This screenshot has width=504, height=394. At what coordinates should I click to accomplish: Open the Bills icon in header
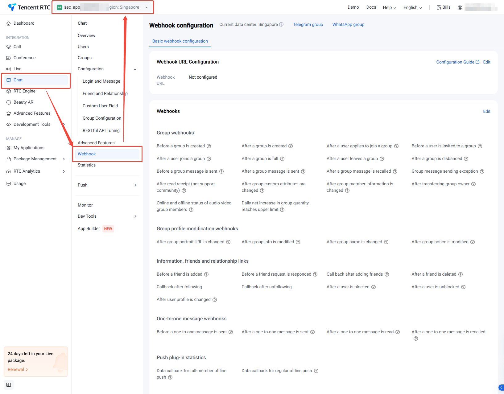pos(439,7)
